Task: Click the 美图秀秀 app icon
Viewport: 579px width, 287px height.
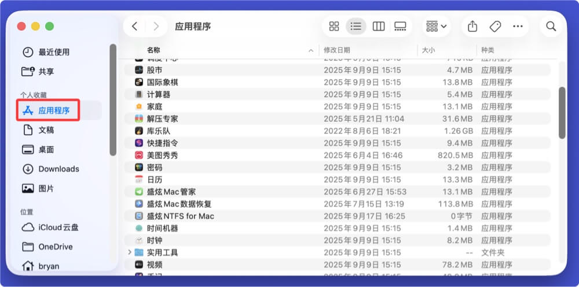Action: tap(139, 155)
